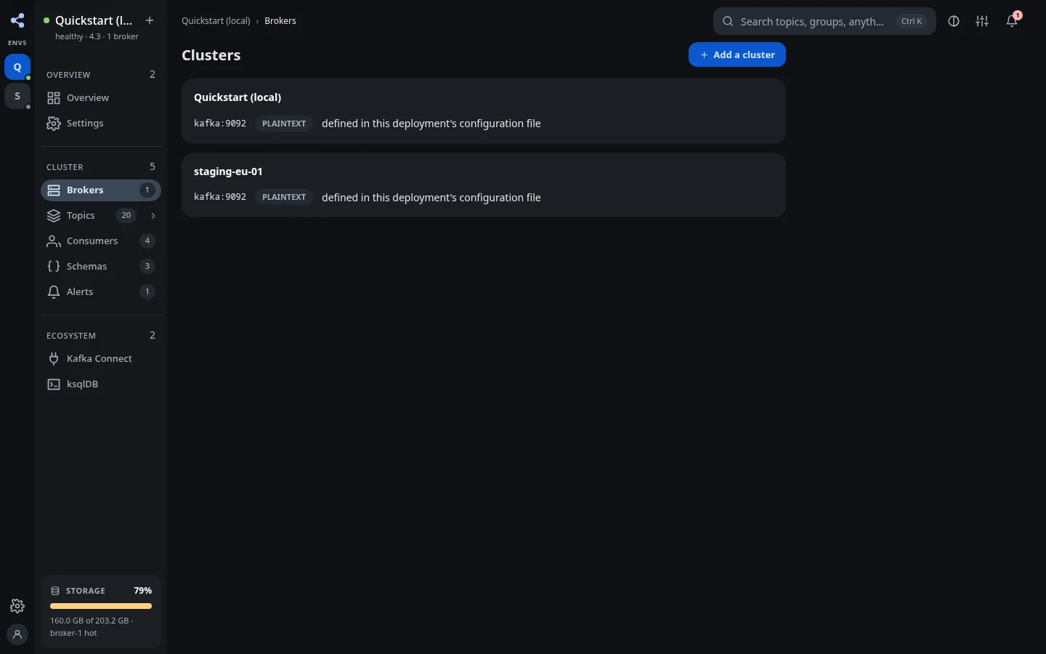
Task: Open the Quickstart (local) cluster card
Action: pos(484,111)
